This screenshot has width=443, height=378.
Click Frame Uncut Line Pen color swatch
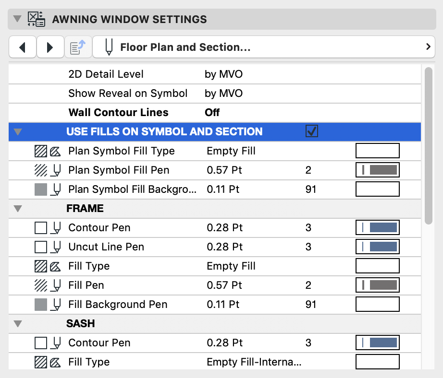click(x=377, y=247)
